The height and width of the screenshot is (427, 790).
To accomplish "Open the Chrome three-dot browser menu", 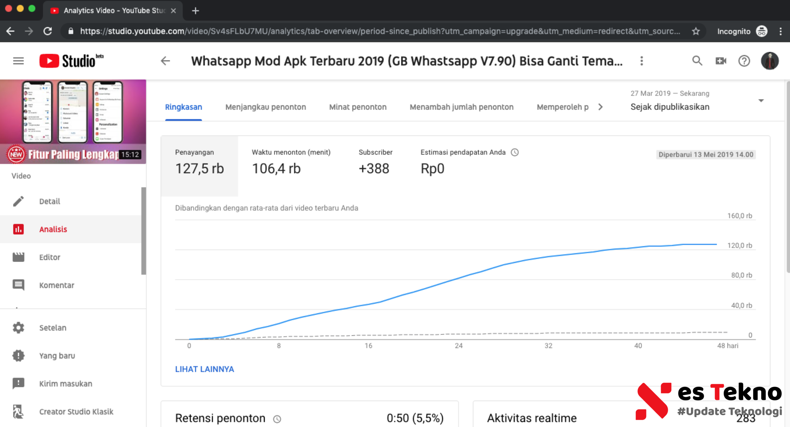I will (781, 31).
